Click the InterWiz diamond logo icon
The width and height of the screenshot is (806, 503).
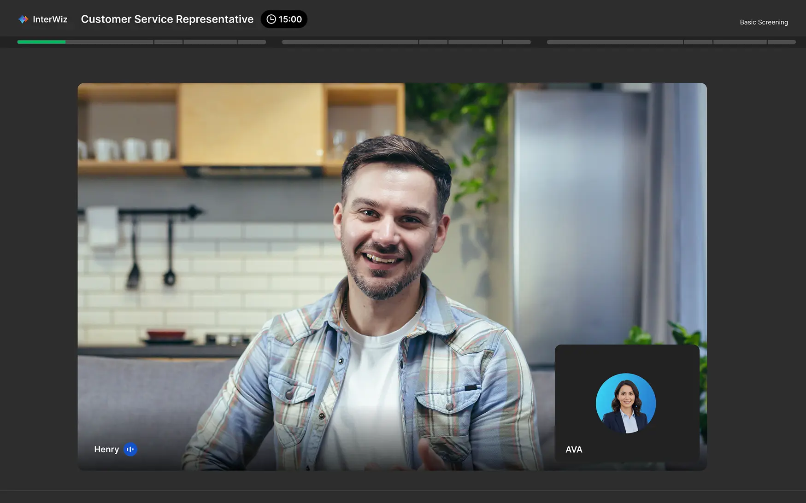tap(23, 19)
